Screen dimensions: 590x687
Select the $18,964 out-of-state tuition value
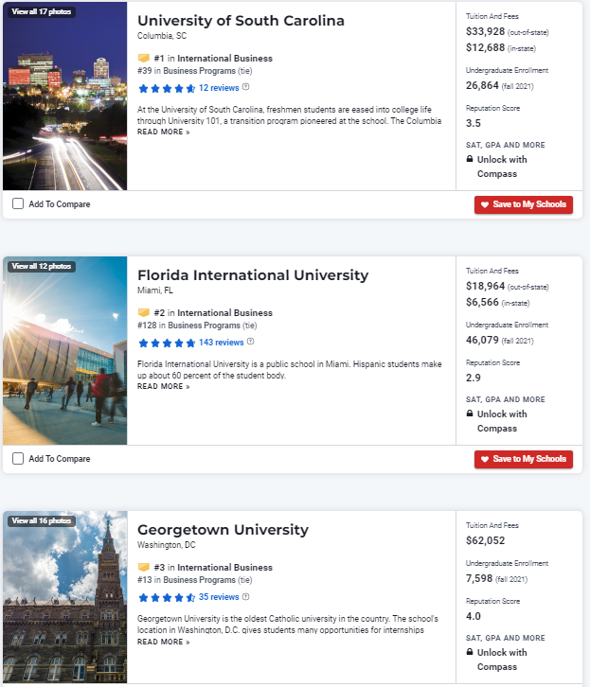coord(485,286)
